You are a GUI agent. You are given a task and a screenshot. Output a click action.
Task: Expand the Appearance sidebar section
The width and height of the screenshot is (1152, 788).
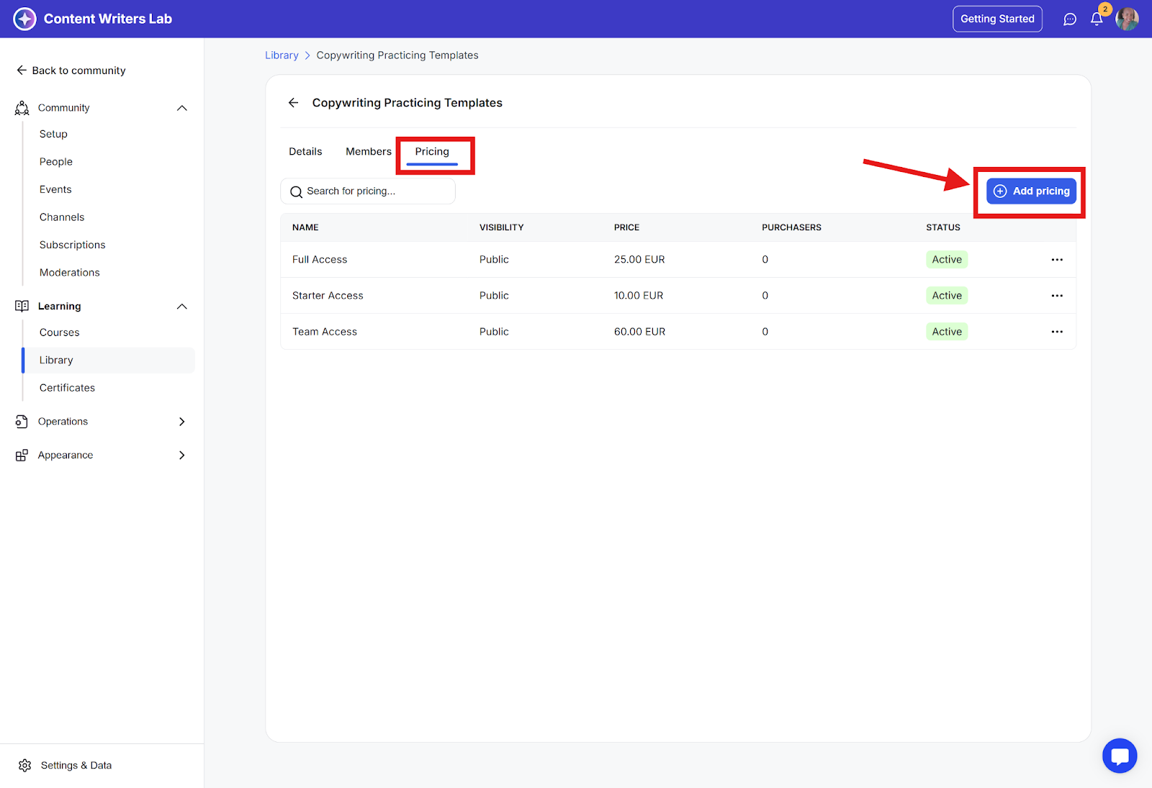(181, 456)
